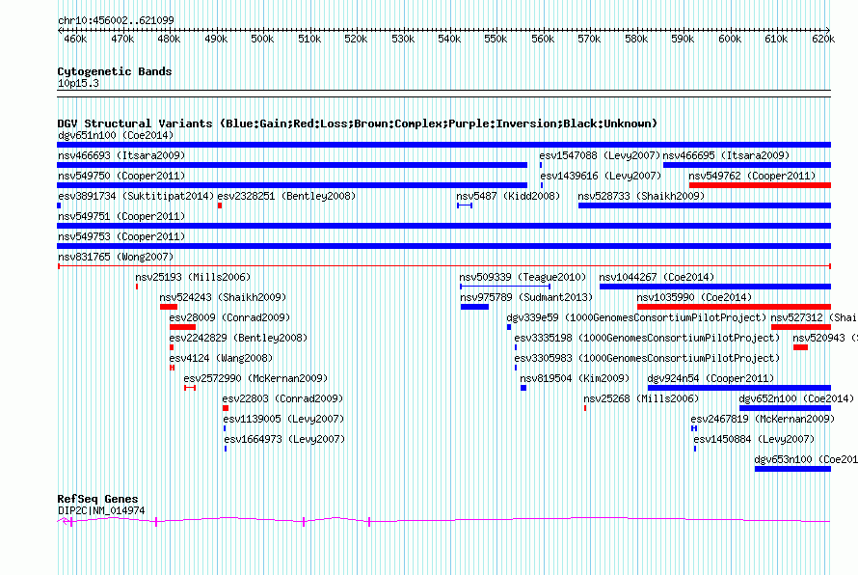Open nsv25193 (Mills2006) variant label
Screen dimensions: 858x575
pos(193,277)
